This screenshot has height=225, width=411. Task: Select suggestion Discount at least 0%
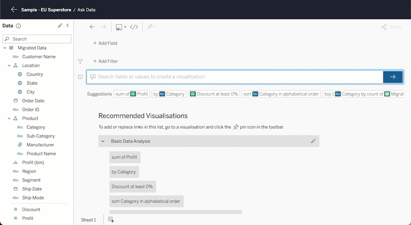point(214,94)
